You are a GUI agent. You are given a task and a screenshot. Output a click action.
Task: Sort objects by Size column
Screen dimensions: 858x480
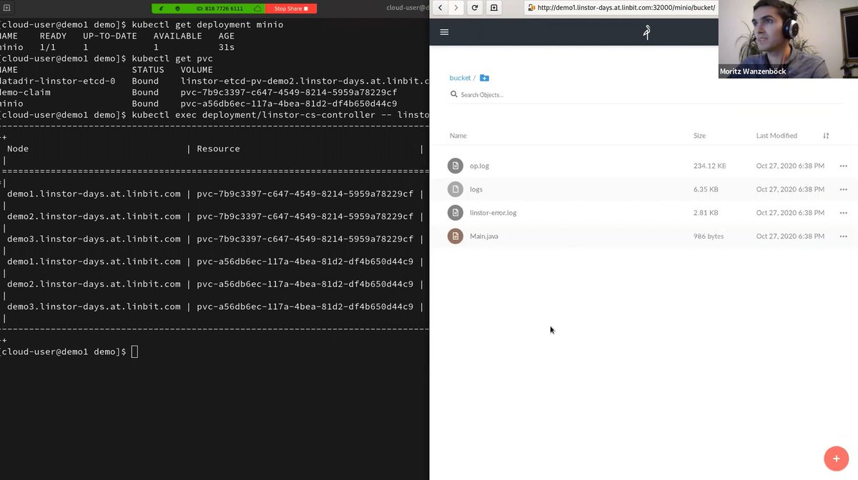coord(699,136)
